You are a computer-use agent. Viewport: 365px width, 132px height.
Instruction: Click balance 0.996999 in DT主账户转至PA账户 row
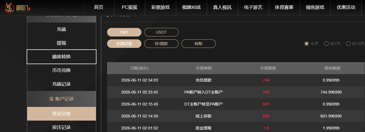click(x=331, y=104)
